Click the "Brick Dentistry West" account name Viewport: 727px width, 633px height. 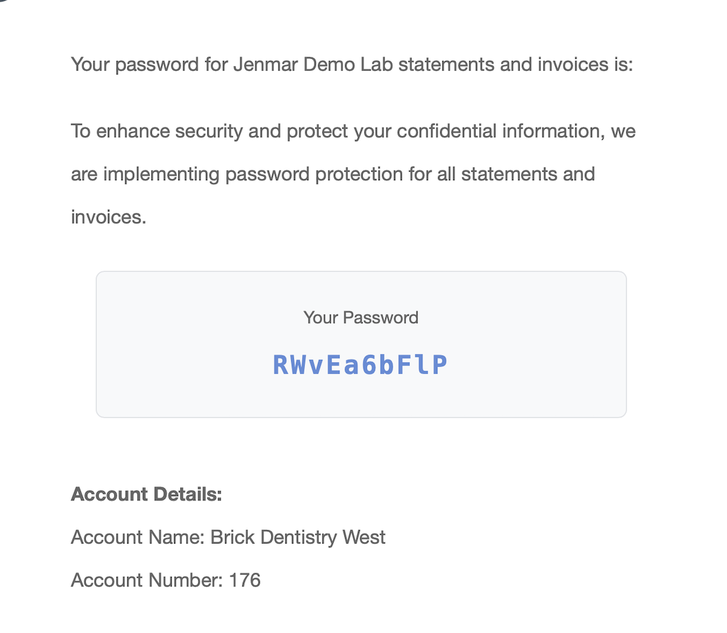[x=297, y=537]
